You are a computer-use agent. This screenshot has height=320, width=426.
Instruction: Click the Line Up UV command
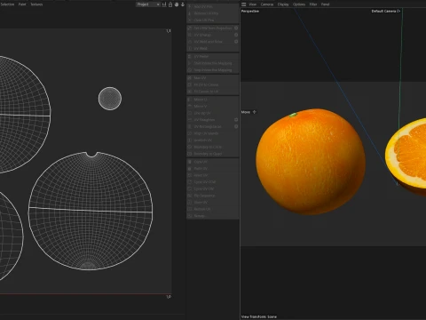[x=212, y=113]
